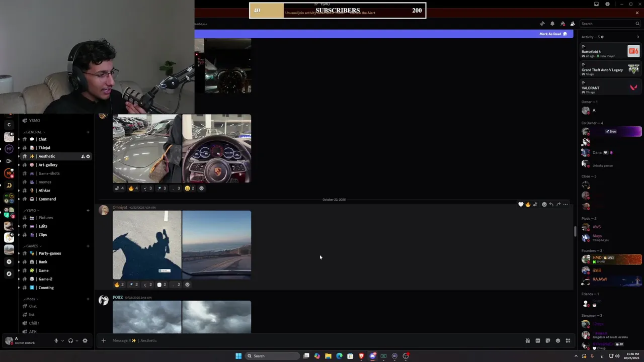Open Omniyat's horse shadow photo

tap(147, 245)
